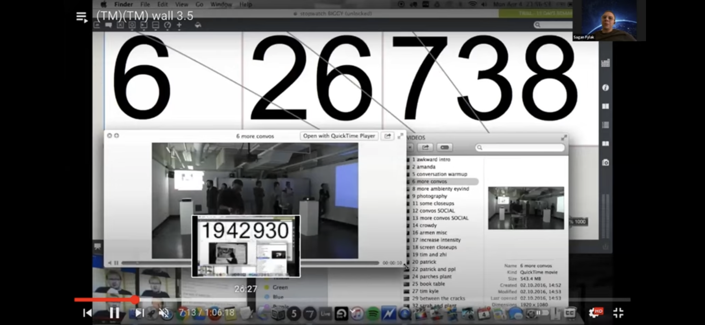
Task: Click share icon in VIDEOS window toolbar
Action: click(x=425, y=148)
